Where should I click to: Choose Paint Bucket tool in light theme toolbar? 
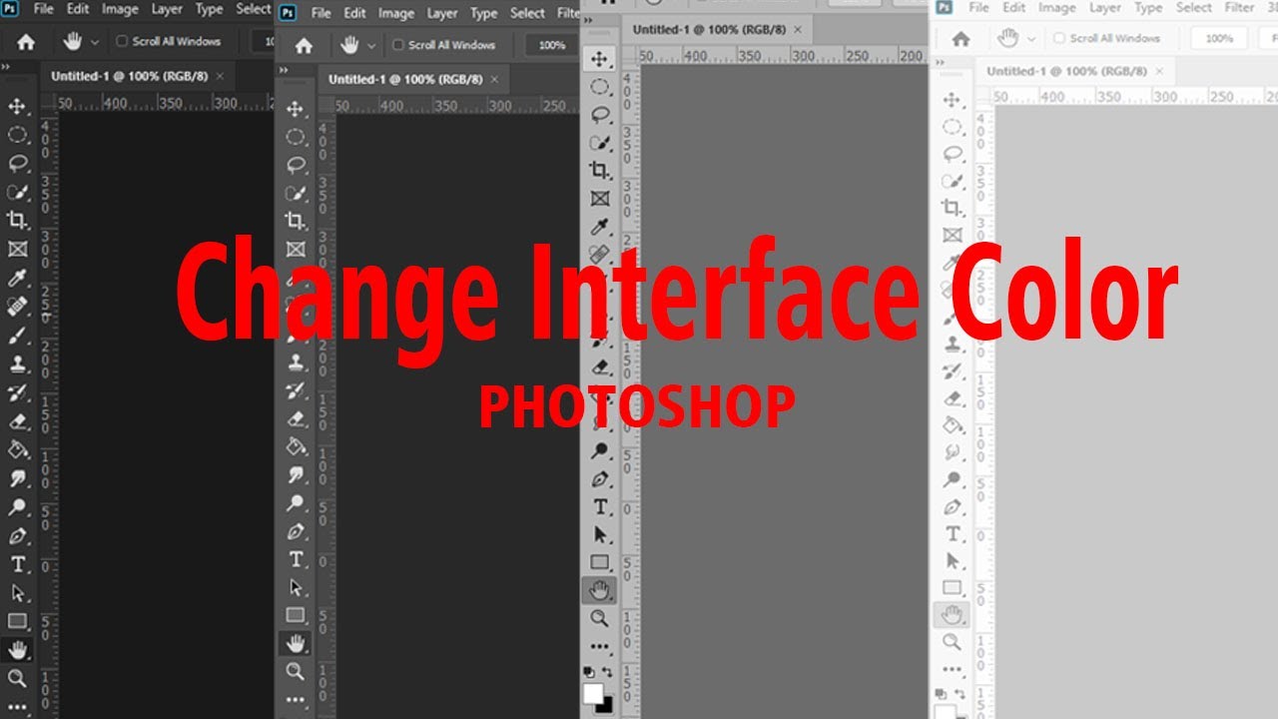pos(953,425)
